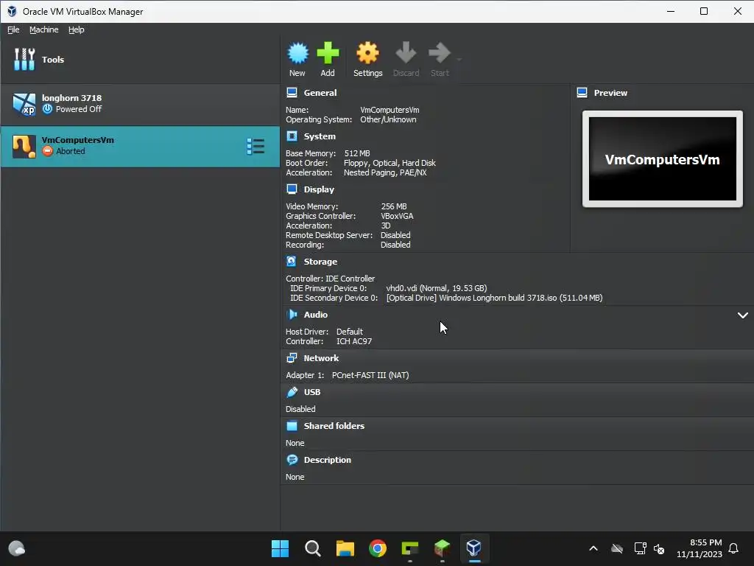Open the VmComputersVm machine tools list menu
Screen dimensions: 754x566
256,147
